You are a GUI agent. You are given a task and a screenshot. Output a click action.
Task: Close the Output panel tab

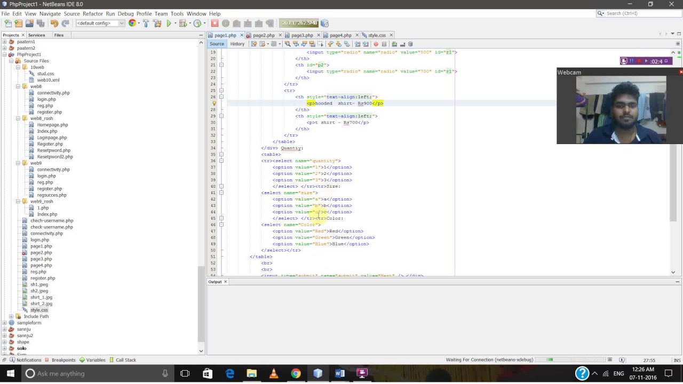coord(225,282)
